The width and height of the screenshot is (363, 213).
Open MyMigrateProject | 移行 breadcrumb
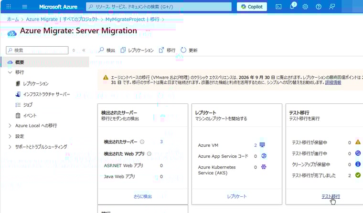click(x=132, y=20)
